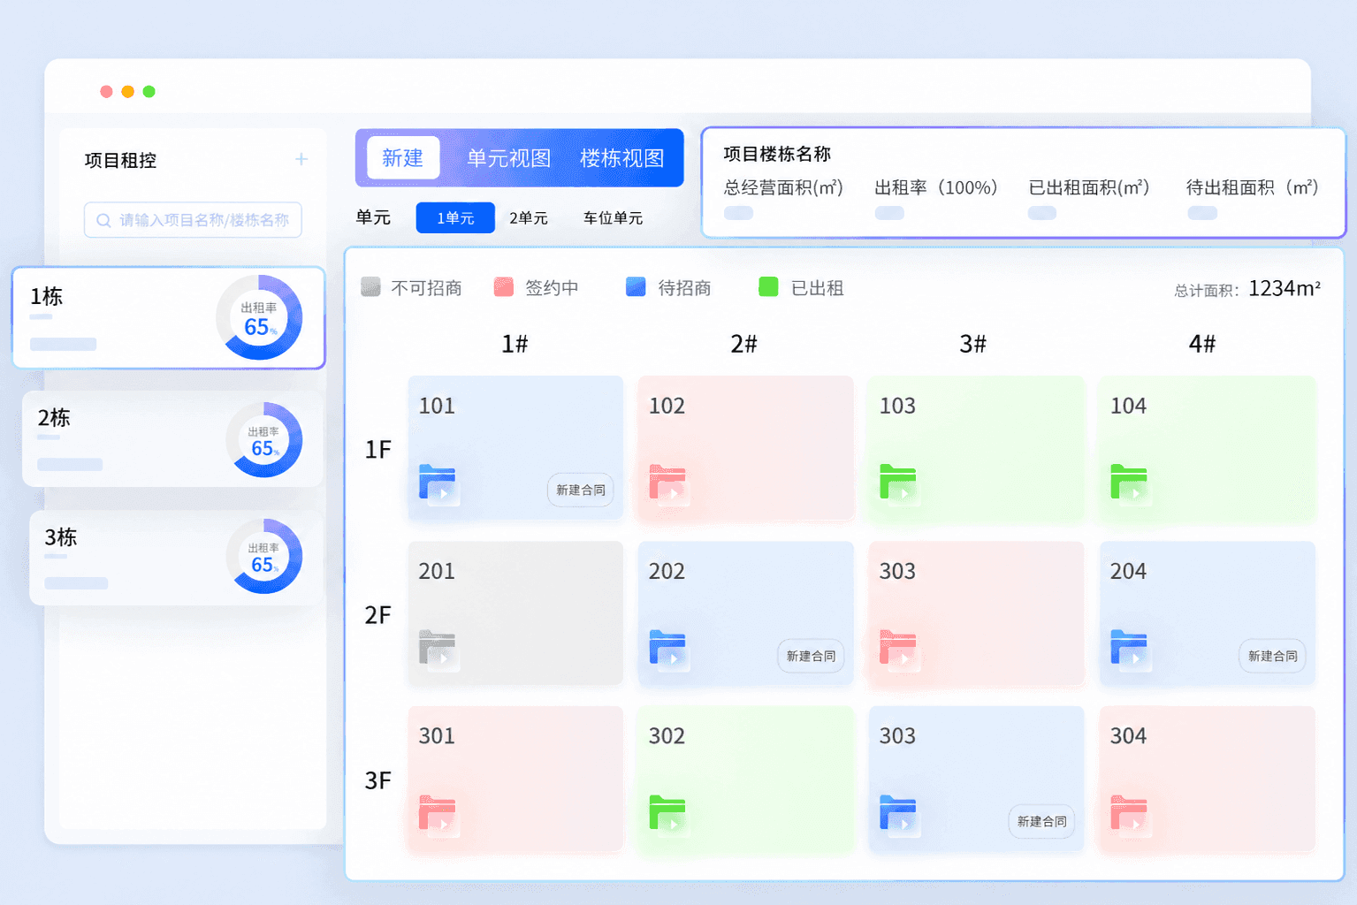Click the 1栋 occupancy rate ring chart
This screenshot has height=905, width=1357.
(259, 317)
